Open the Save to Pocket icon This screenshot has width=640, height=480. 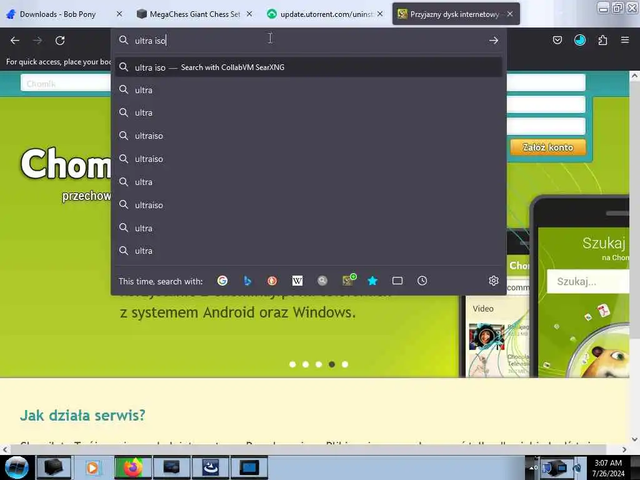(x=557, y=40)
